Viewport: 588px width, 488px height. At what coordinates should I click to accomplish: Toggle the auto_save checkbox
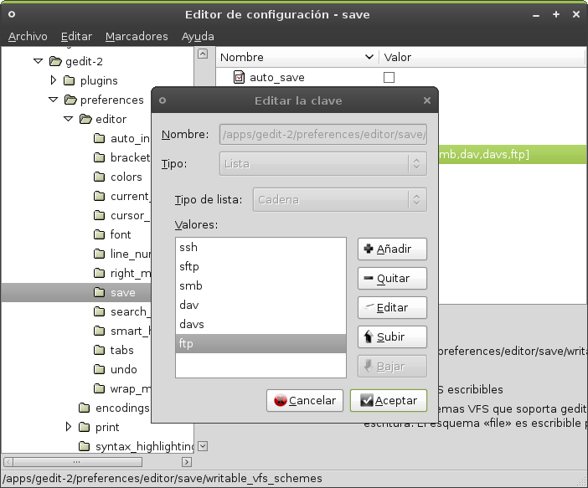point(389,78)
